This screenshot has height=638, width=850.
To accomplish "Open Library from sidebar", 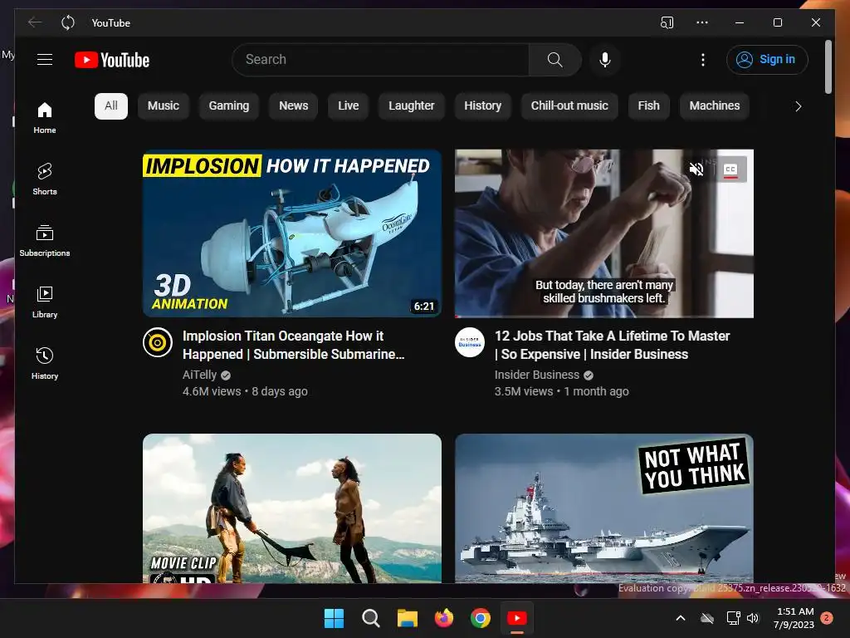I will pos(45,302).
